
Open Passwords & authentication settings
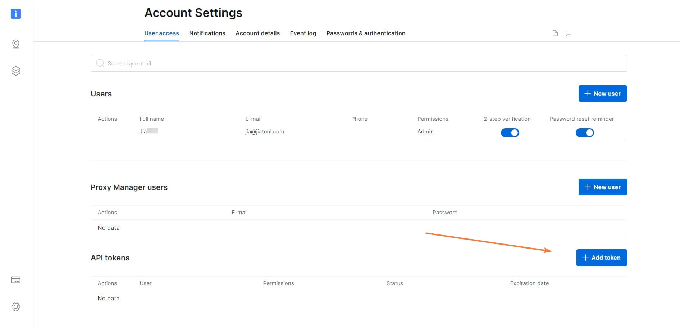point(366,33)
